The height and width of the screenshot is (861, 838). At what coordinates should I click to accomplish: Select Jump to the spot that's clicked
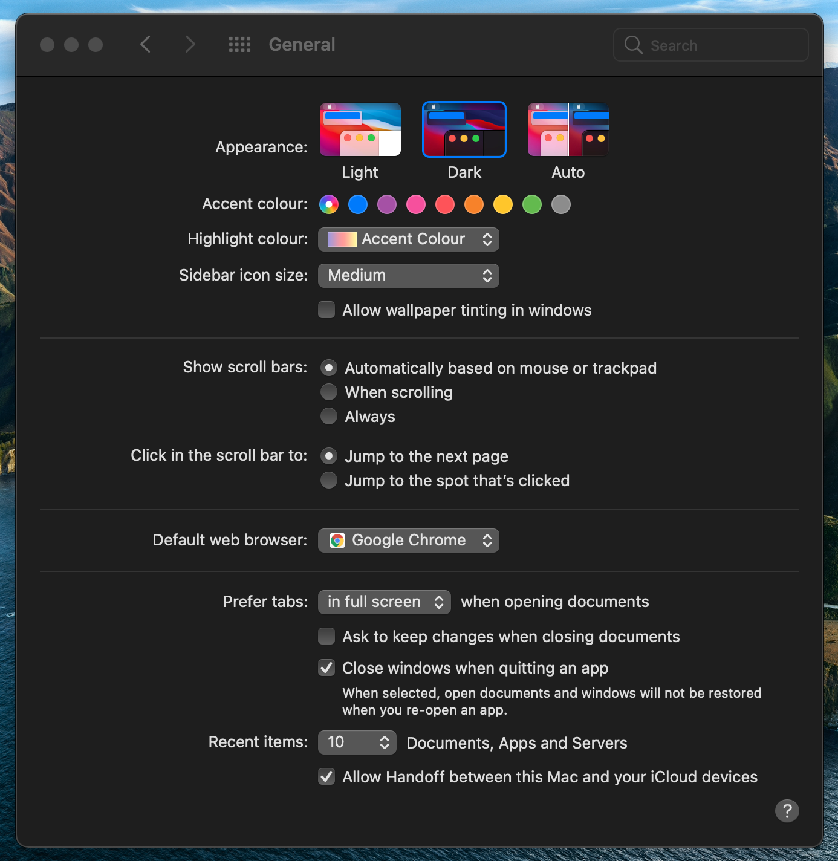coord(329,480)
